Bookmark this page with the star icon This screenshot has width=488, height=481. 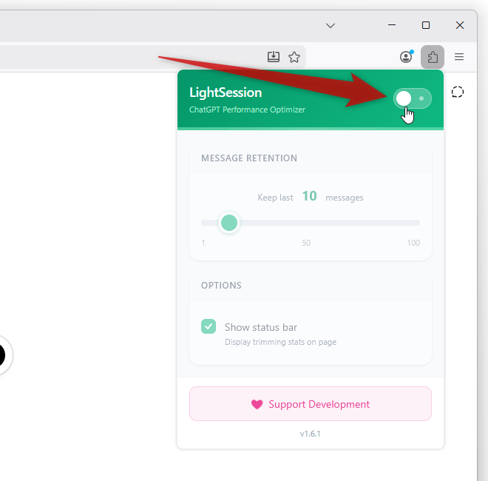294,57
